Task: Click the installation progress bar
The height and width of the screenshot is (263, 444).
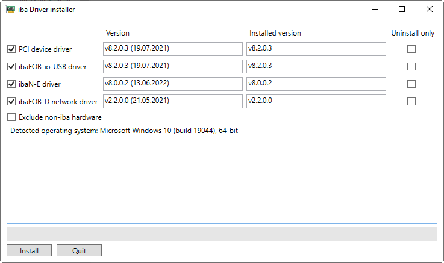Action: click(x=222, y=234)
